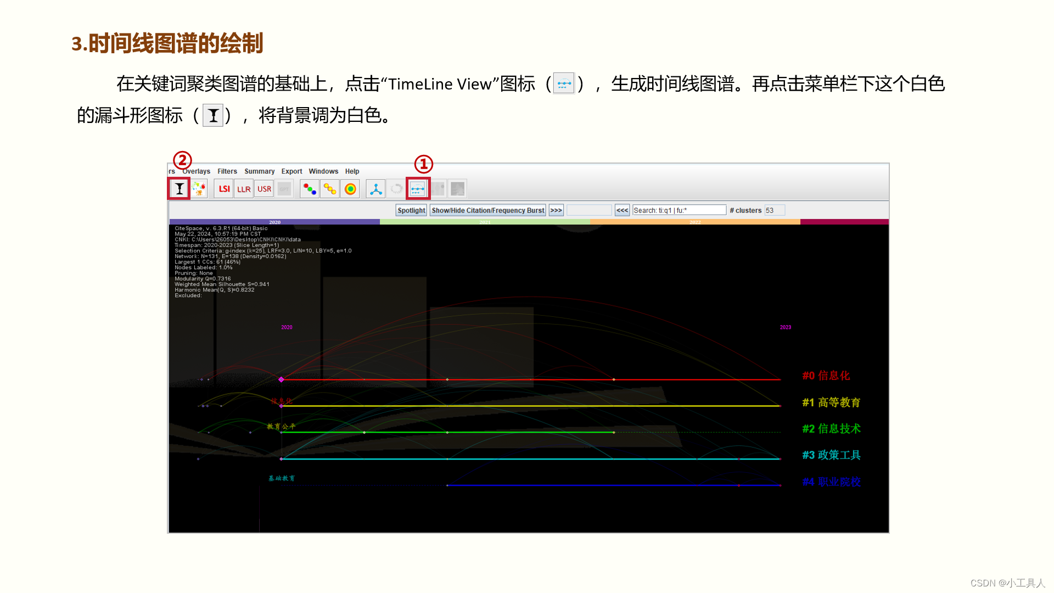Click the white background funnel icon
1054x593 pixels.
tap(179, 189)
